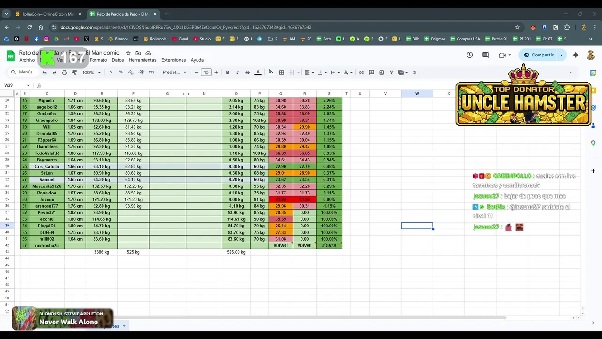
Task: Open the Binance bookmark
Action: pos(118,39)
